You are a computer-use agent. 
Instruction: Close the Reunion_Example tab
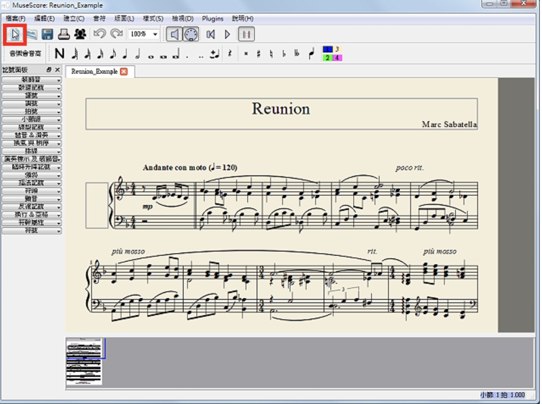124,72
